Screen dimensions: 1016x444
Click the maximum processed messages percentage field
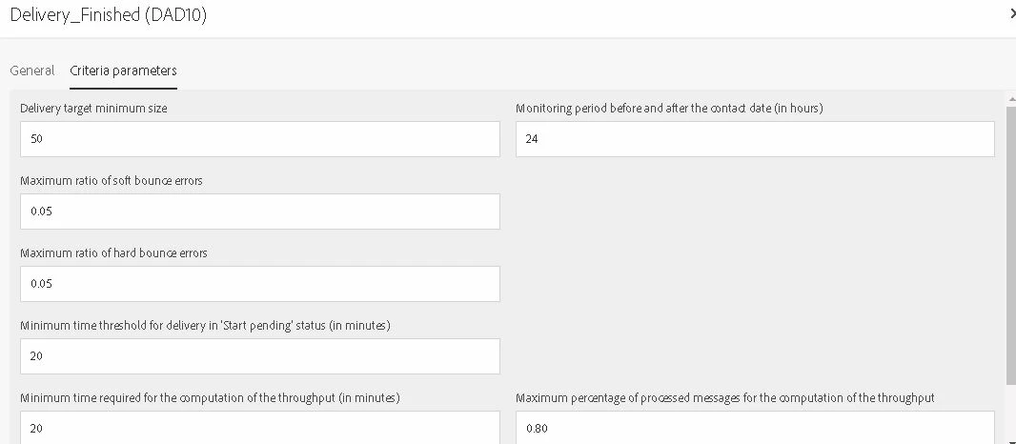coord(754,428)
